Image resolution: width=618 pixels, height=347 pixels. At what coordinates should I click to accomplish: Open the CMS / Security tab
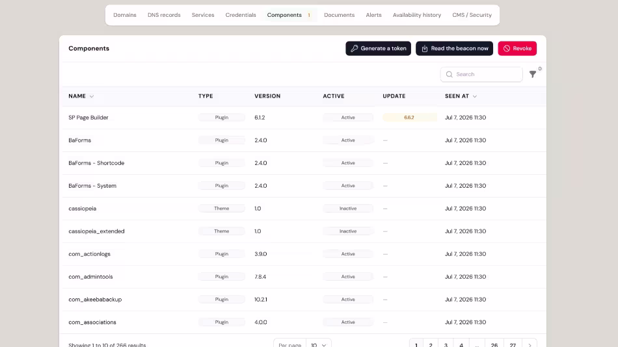tap(472, 15)
